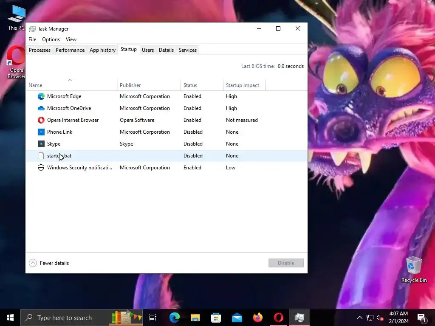Screen dimensions: 435x326
Task: Select the Microsoft Edge icon in startup list
Action: [41, 96]
